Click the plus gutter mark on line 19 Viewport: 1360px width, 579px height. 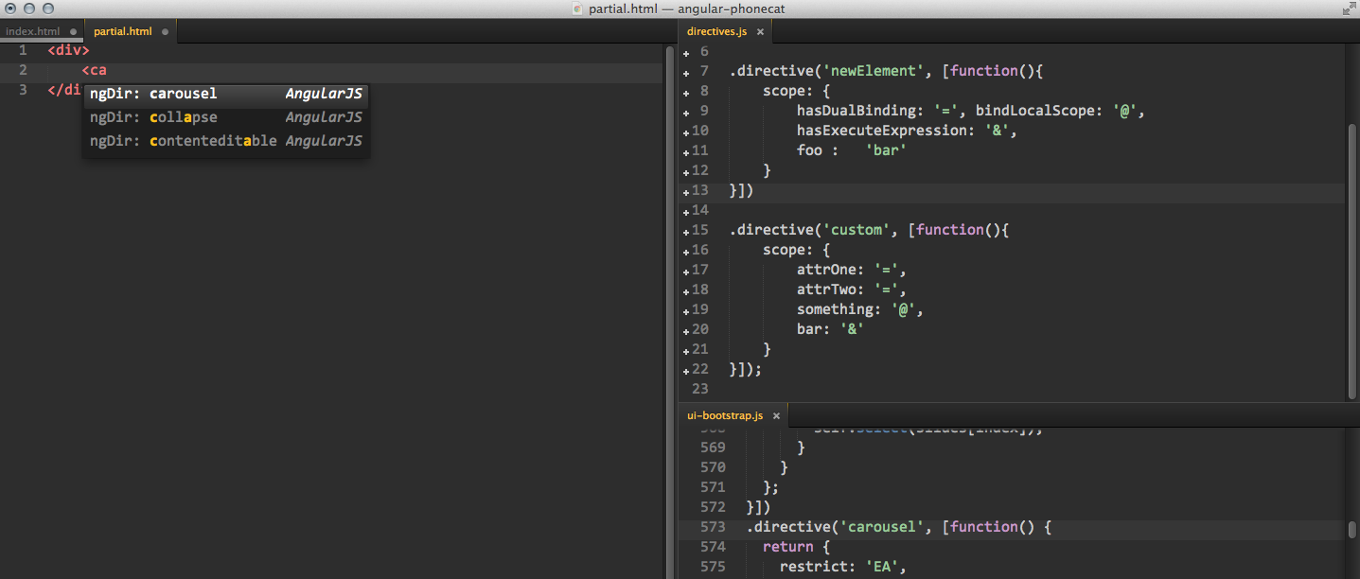686,312
